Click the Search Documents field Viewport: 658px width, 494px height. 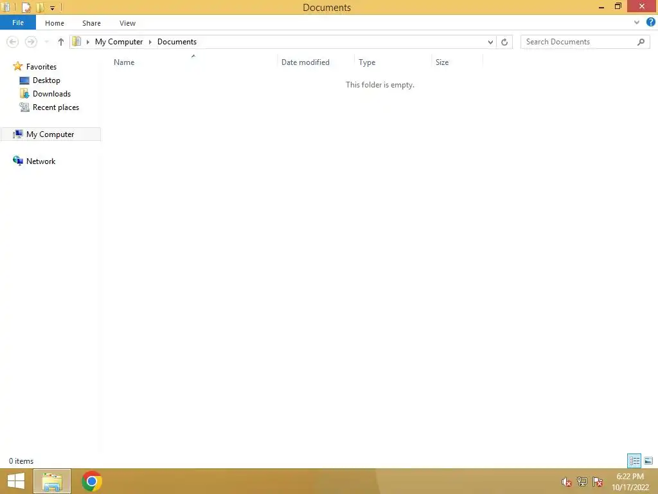click(x=585, y=42)
